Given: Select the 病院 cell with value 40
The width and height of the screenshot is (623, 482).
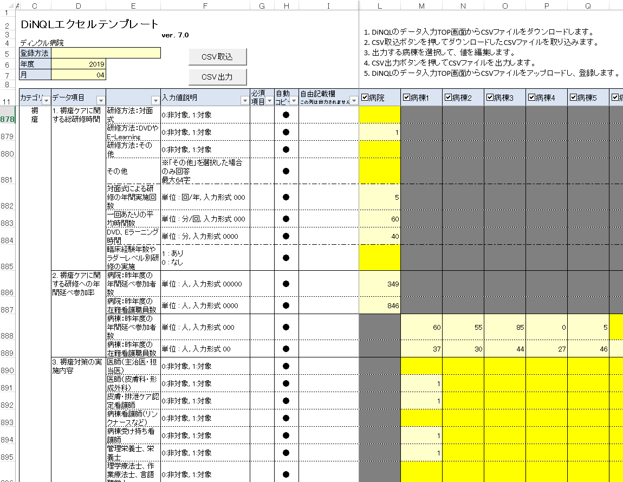Looking at the screenshot, I should tap(380, 236).
